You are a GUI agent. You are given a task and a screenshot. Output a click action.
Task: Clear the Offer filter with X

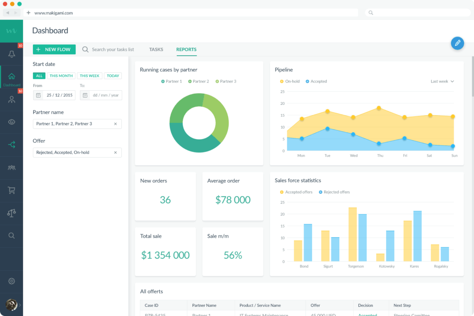115,152
